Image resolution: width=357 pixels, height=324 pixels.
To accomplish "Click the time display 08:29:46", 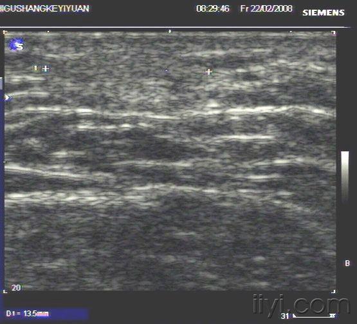I will pyautogui.click(x=213, y=8).
